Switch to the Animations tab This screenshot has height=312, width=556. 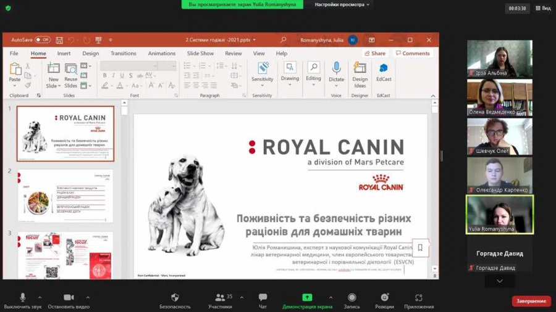(x=162, y=54)
